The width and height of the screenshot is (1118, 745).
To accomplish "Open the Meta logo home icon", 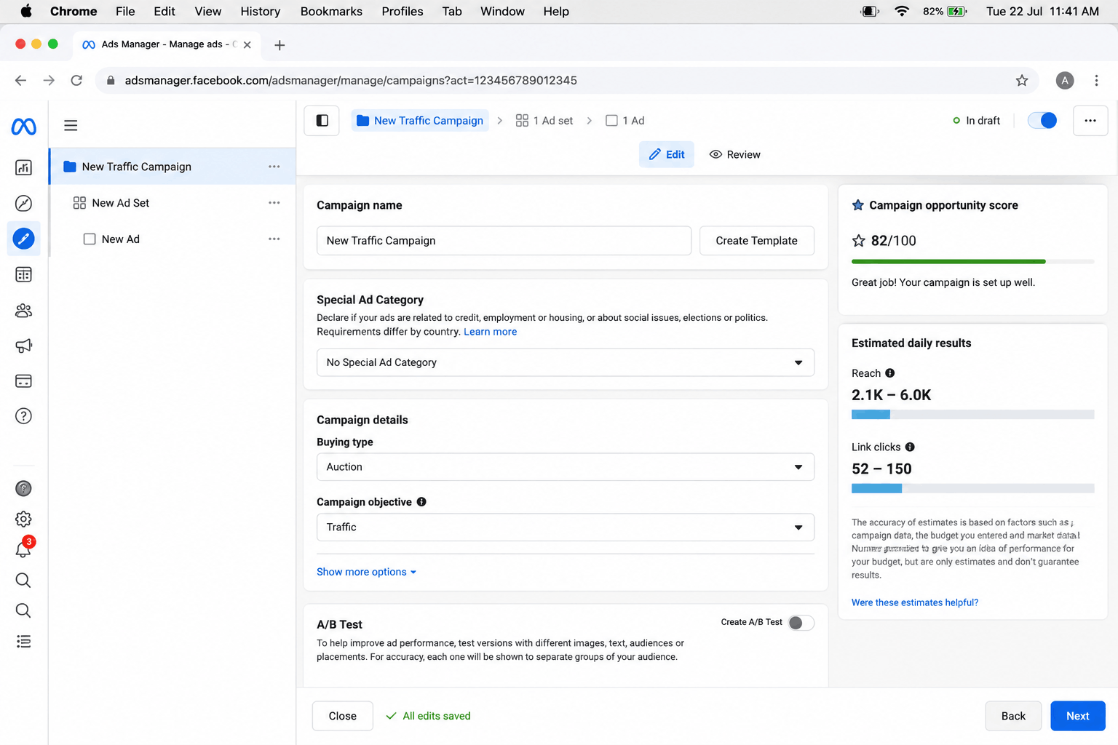I will (x=23, y=127).
